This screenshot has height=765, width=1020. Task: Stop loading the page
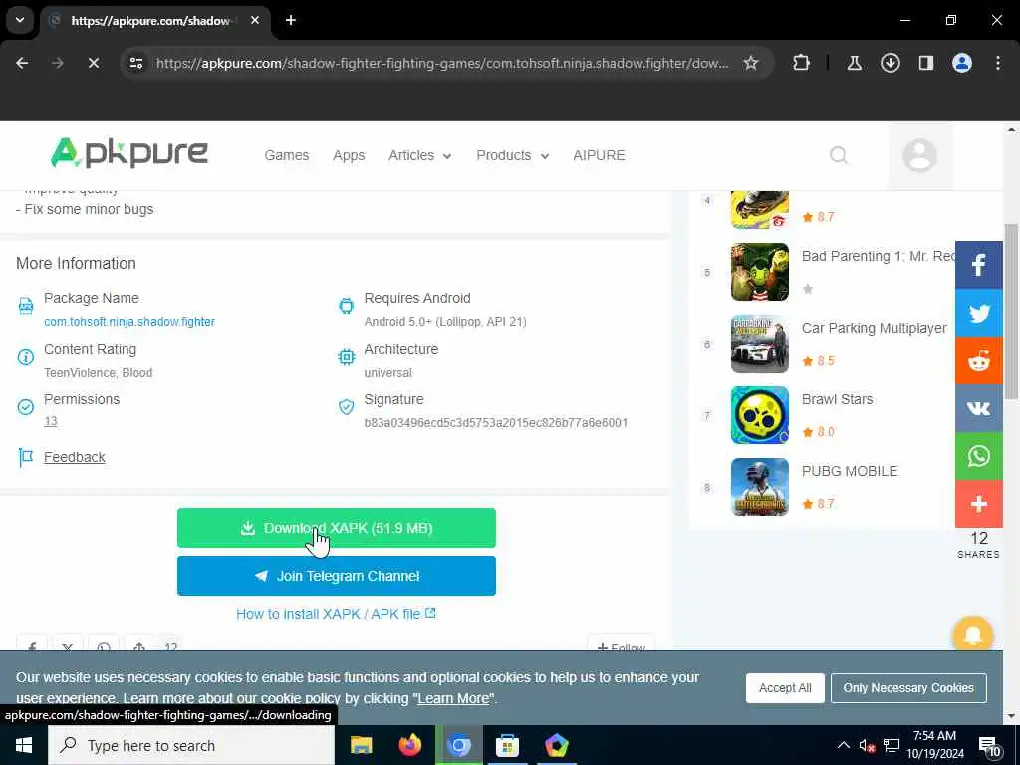tap(93, 63)
